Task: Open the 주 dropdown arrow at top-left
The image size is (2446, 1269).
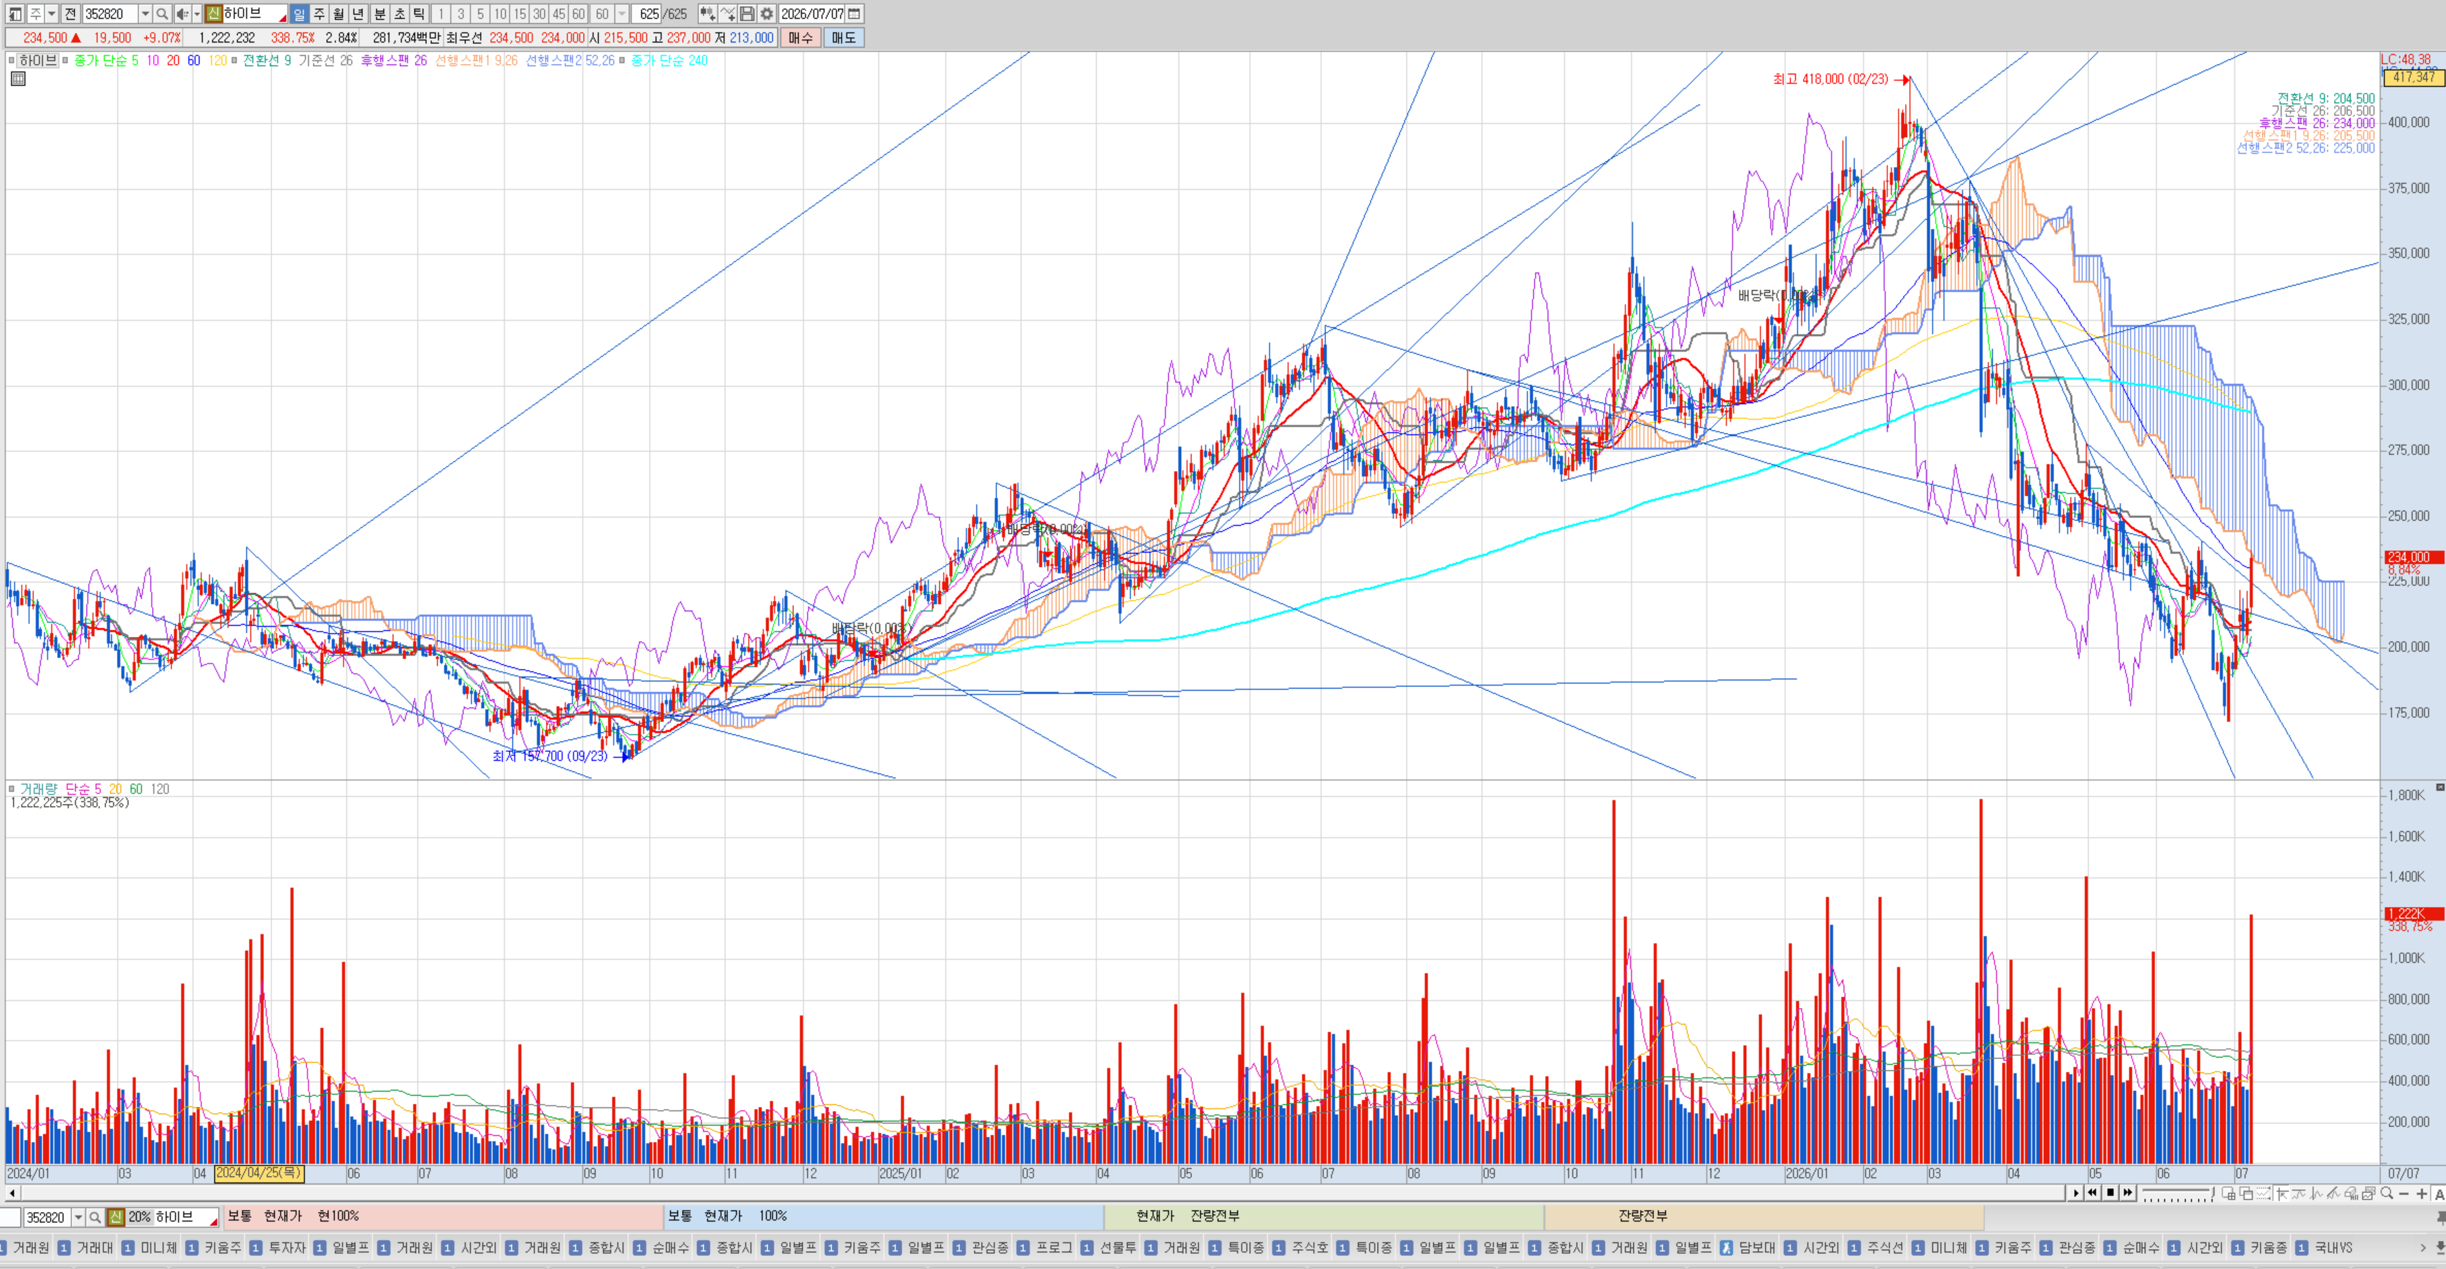Action: click(x=52, y=14)
